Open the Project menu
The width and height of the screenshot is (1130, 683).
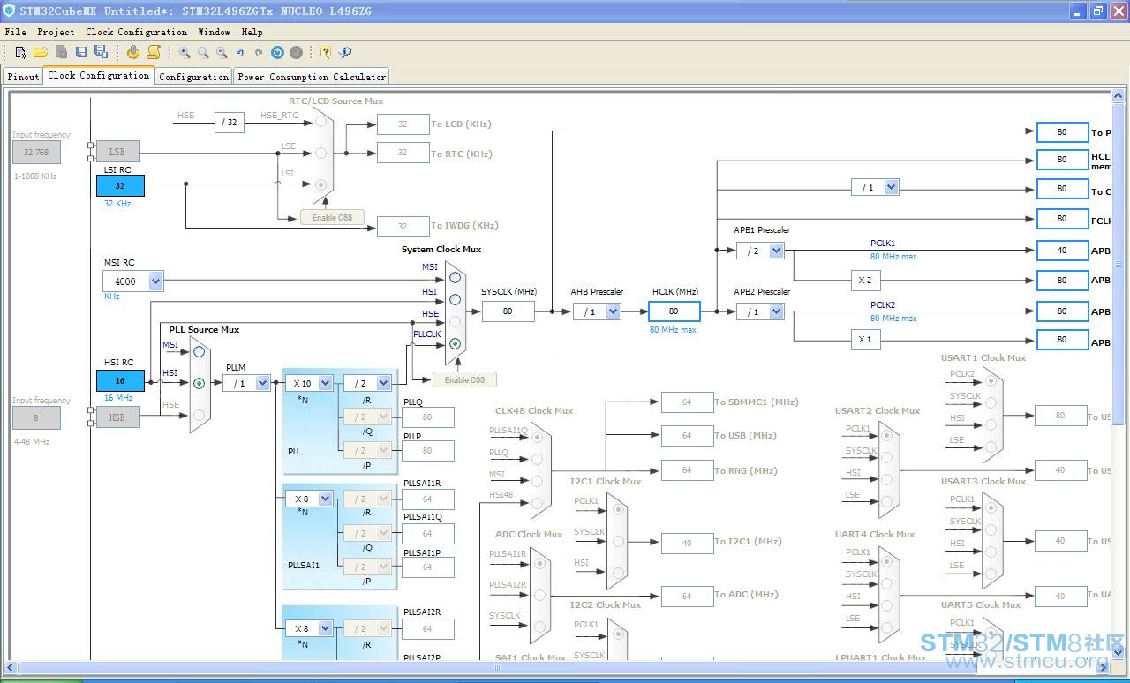point(56,32)
